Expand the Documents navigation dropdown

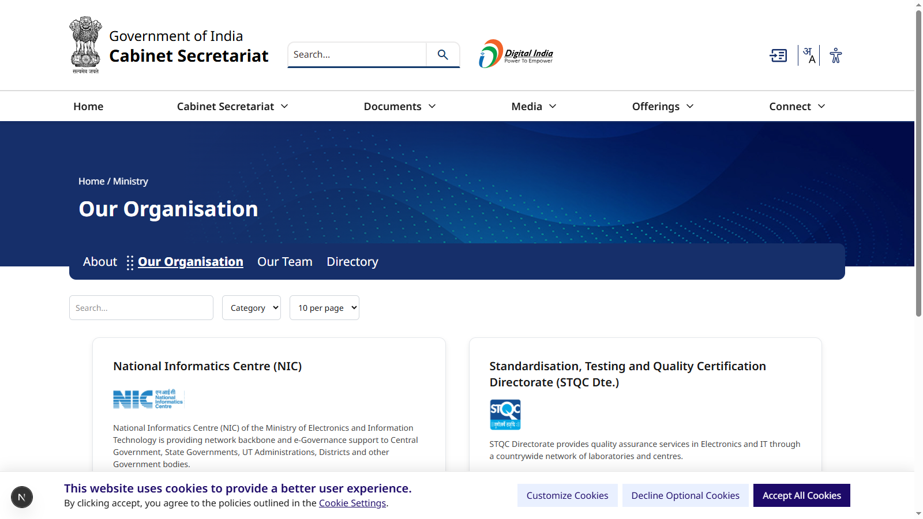(399, 107)
